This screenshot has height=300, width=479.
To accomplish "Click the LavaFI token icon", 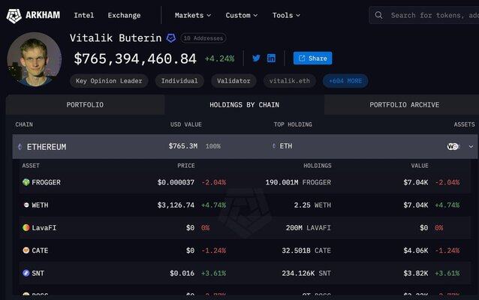I will (x=26, y=227).
